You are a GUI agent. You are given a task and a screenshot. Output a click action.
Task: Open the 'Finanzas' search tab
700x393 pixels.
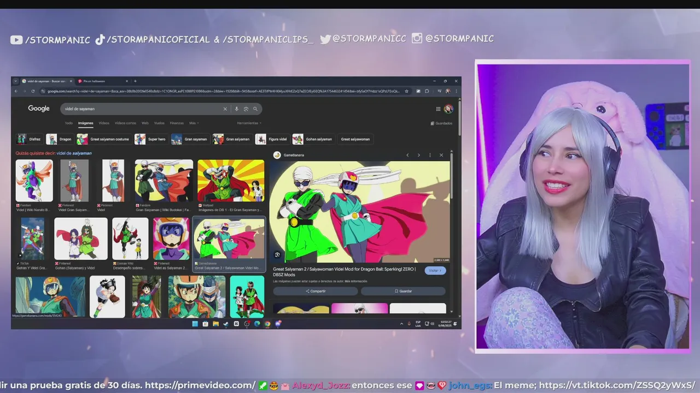pyautogui.click(x=177, y=123)
